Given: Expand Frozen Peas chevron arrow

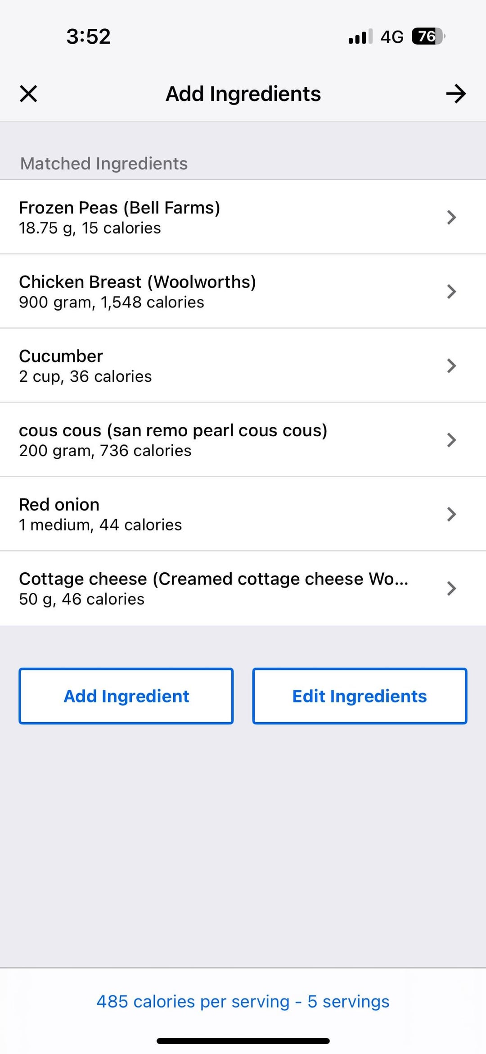Looking at the screenshot, I should [x=451, y=217].
